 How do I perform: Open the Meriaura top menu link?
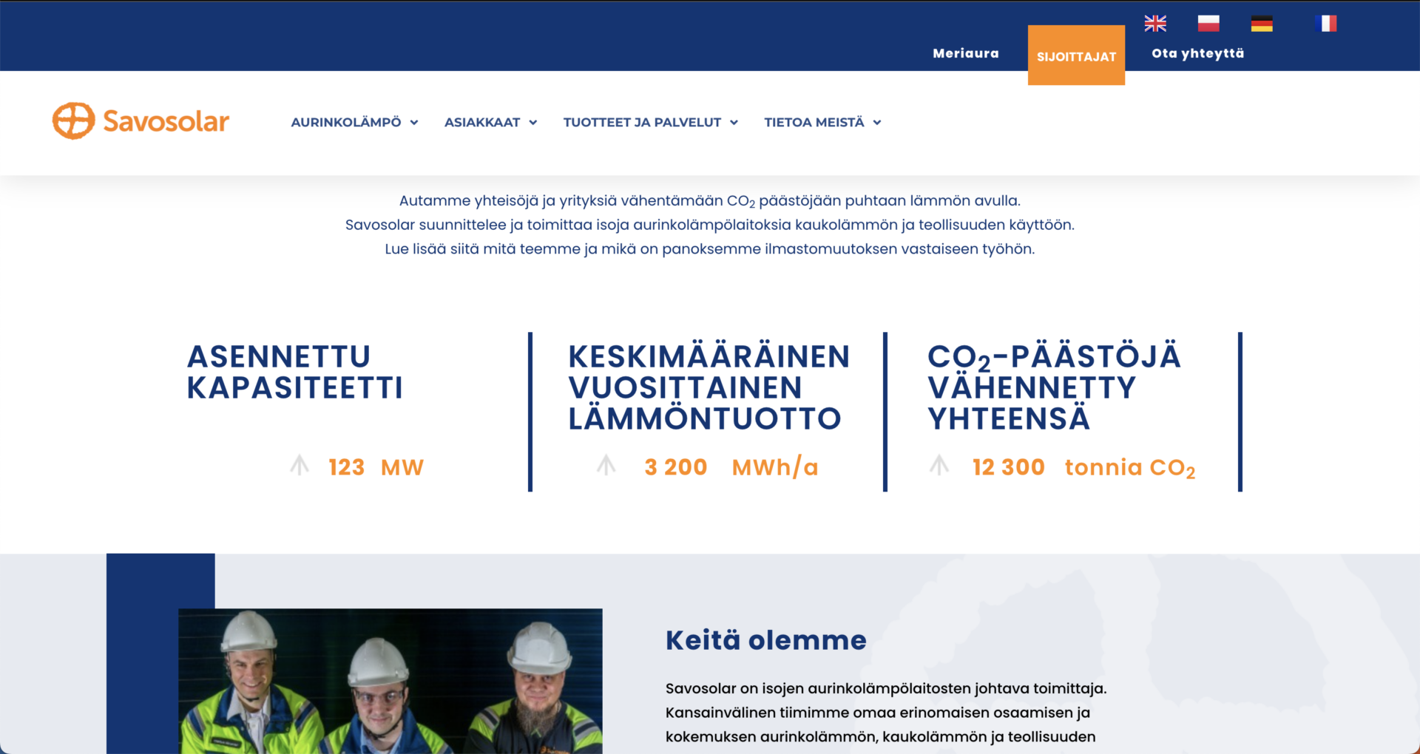[965, 53]
